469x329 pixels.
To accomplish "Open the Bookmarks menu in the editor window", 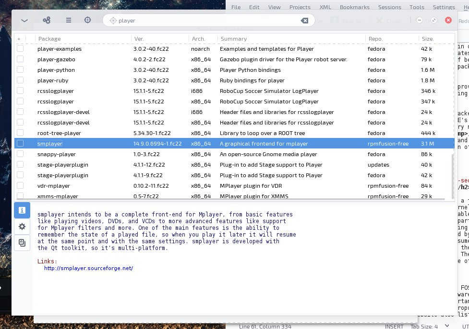I will coord(355,7).
